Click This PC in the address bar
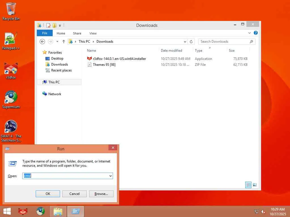 84,42
